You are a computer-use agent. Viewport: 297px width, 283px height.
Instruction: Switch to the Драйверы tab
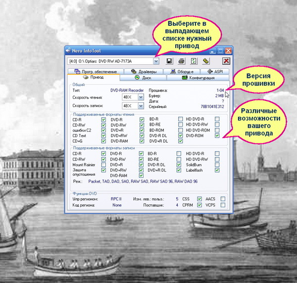[144, 72]
